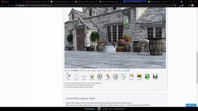
Task: Open the browser profile avatar
Action: tap(192, 6)
